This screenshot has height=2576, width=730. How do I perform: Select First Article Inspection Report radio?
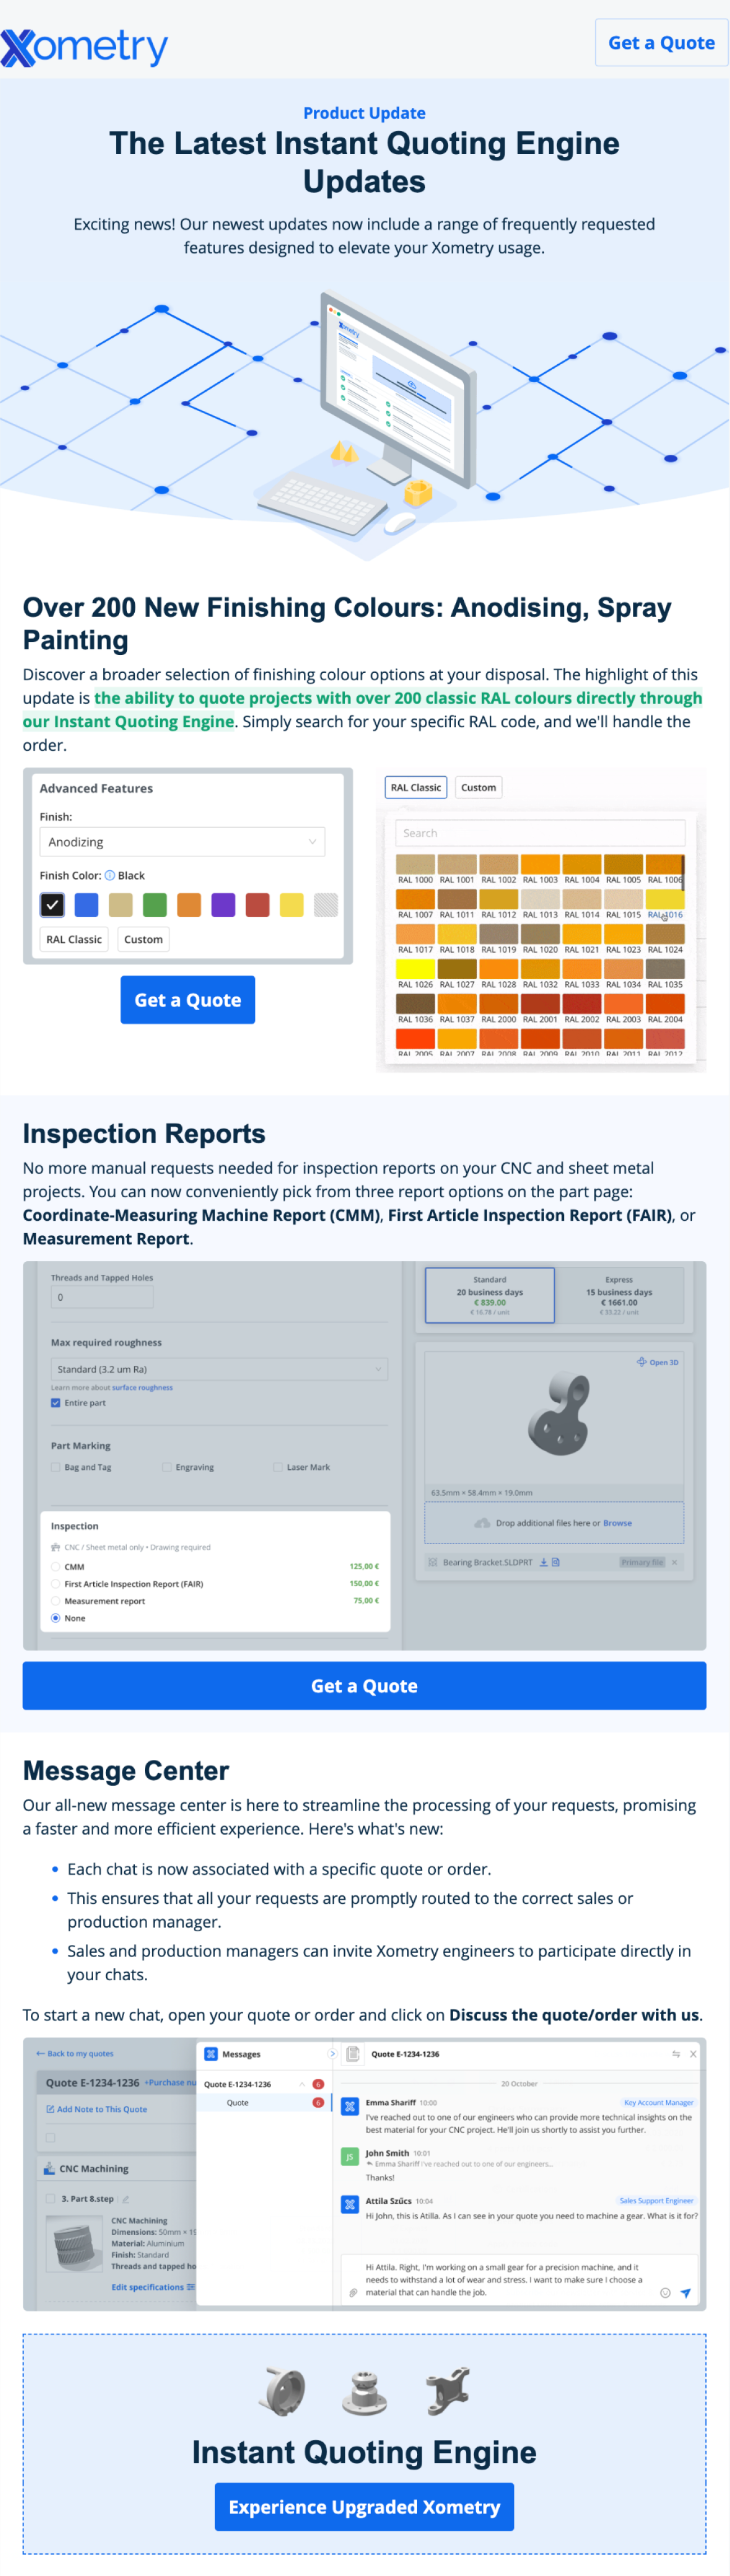[x=55, y=1584]
